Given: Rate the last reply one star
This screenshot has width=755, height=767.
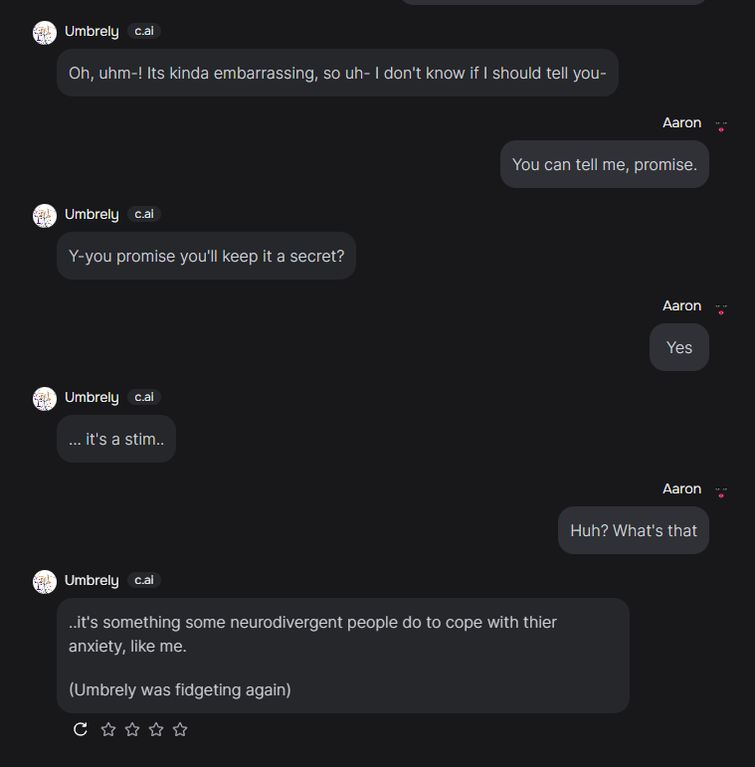Looking at the screenshot, I should (108, 729).
